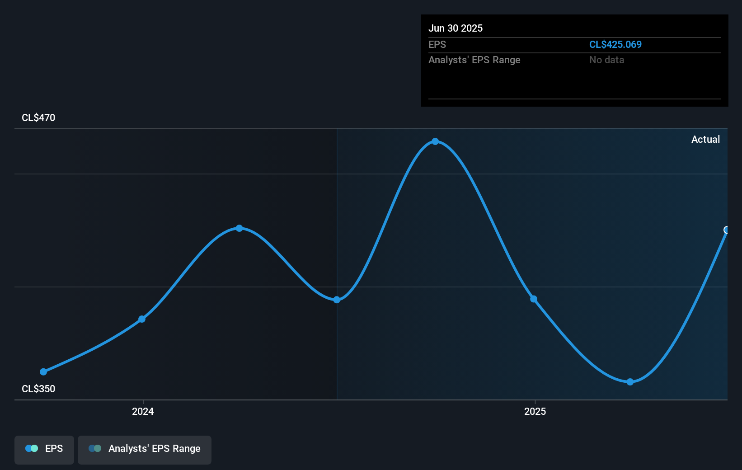Click the CL$425.069 EPS value in tooltip
This screenshot has width=742, height=470.
[x=615, y=44]
